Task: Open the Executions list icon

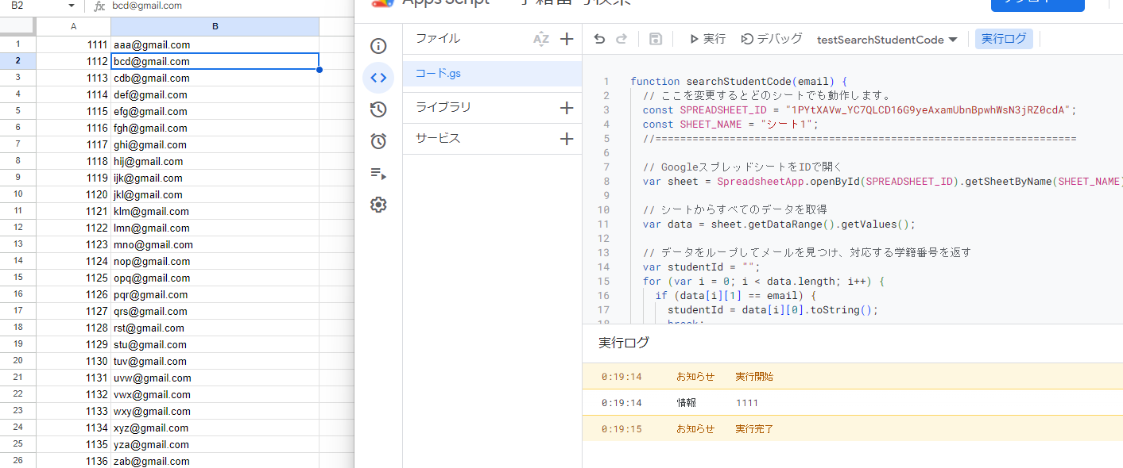Action: tap(378, 173)
